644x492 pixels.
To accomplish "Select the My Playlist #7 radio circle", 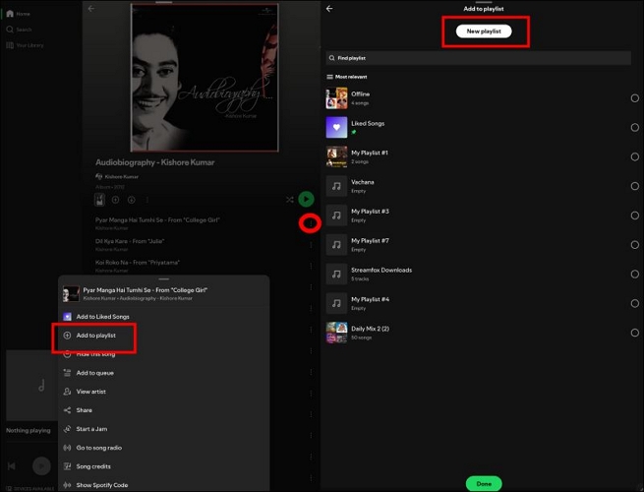I will 634,245.
